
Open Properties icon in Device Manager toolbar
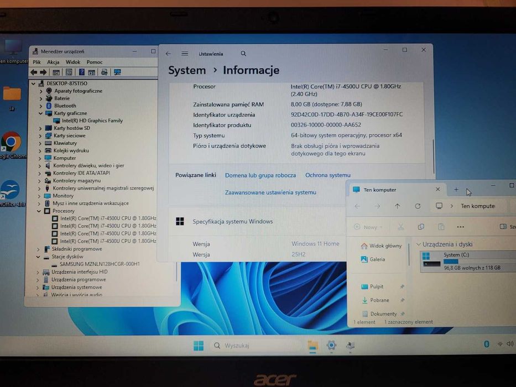click(69, 72)
